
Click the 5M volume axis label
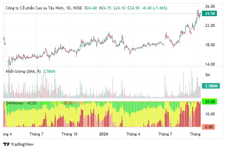click(208, 75)
